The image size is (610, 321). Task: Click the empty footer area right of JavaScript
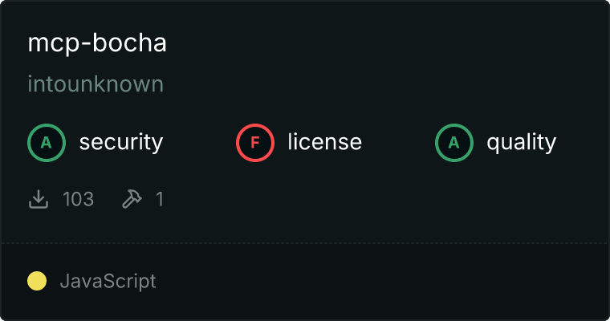[x=385, y=281]
